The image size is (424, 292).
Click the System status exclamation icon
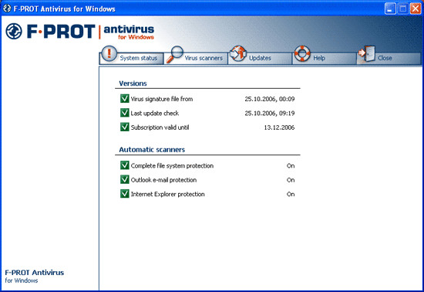click(x=109, y=53)
